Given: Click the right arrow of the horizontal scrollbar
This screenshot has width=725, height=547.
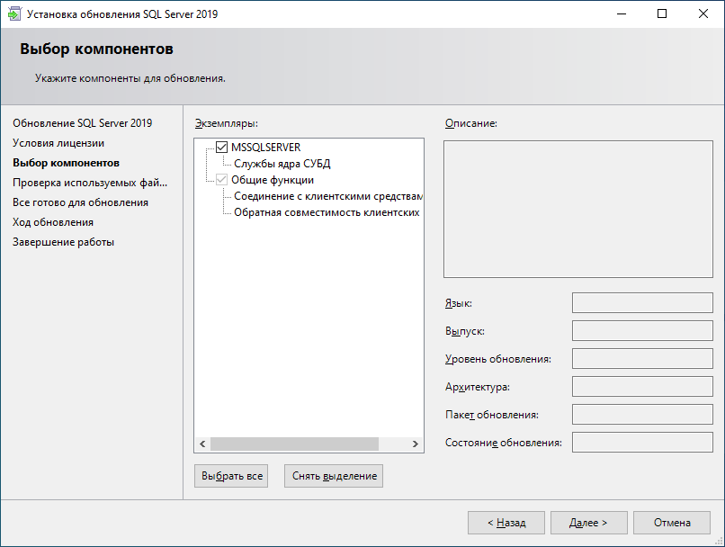Looking at the screenshot, I should [416, 444].
